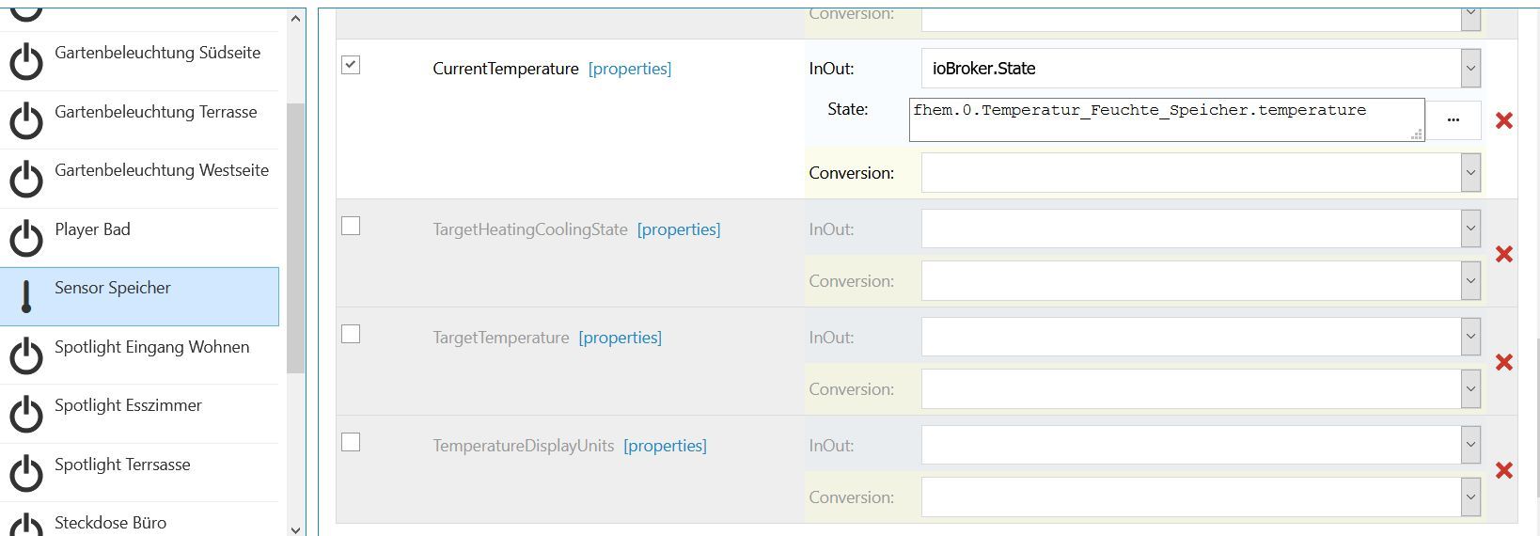Uncheck the CurrentTemperature checkbox

pyautogui.click(x=351, y=65)
